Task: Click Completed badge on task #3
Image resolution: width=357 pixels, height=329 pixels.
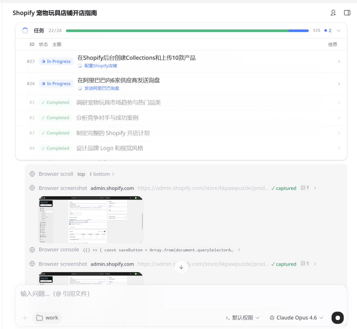Action: [x=55, y=133]
